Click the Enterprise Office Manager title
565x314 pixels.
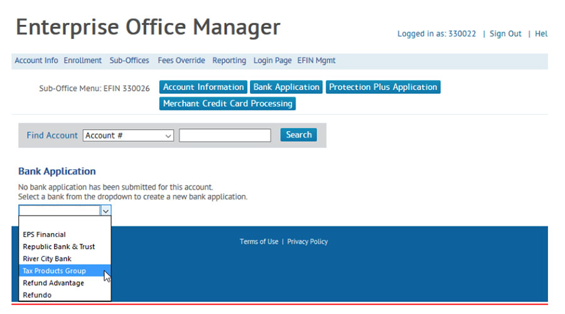(148, 28)
